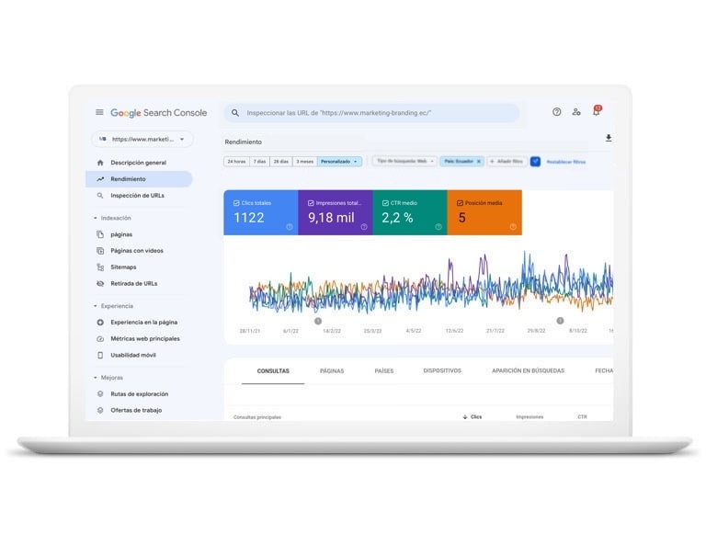The width and height of the screenshot is (706, 545).
Task: Click the Páginas con vídeos icon
Action: click(100, 251)
